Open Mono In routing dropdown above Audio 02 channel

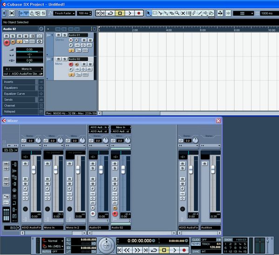click(x=121, y=127)
